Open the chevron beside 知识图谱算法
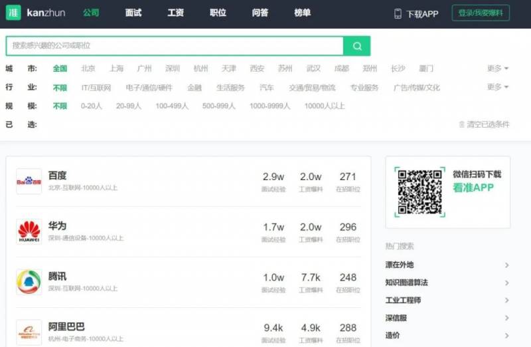 click(x=507, y=283)
